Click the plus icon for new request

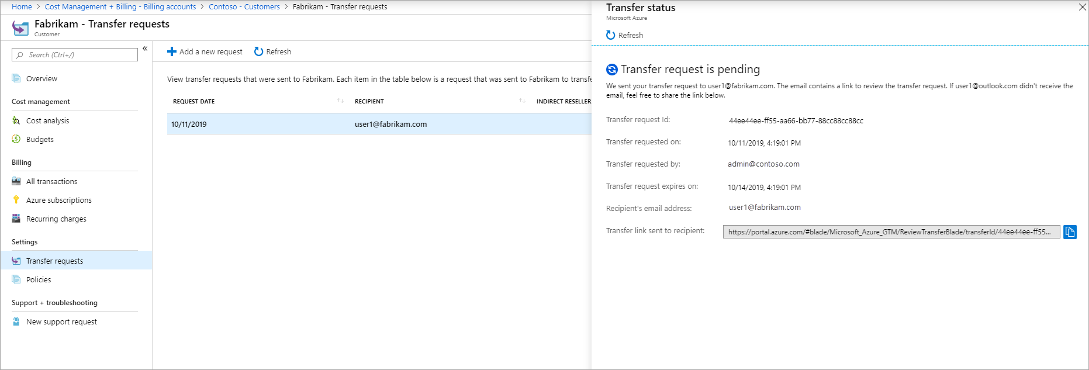point(171,51)
